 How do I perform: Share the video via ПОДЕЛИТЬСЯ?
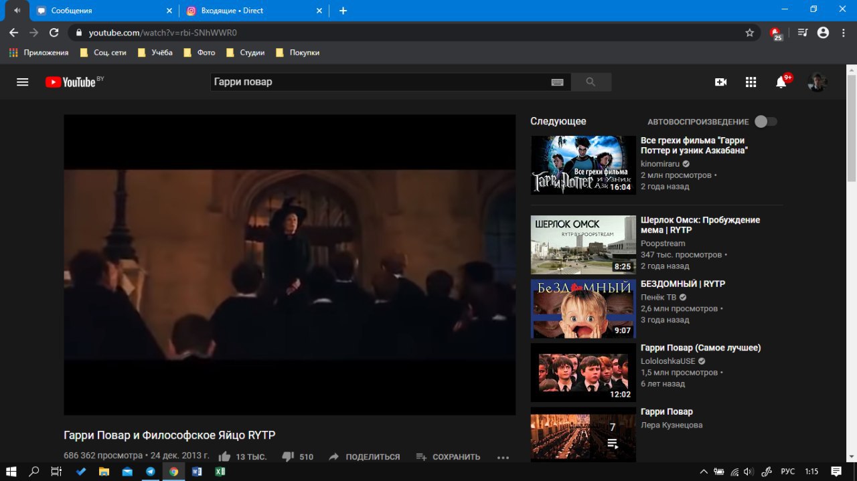tap(364, 457)
